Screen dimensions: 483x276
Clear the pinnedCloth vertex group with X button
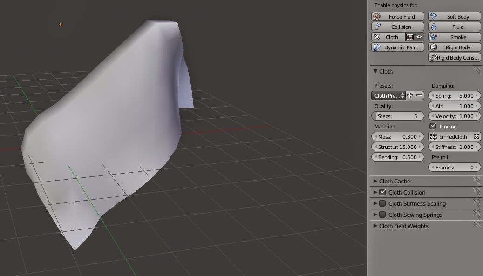coord(476,136)
